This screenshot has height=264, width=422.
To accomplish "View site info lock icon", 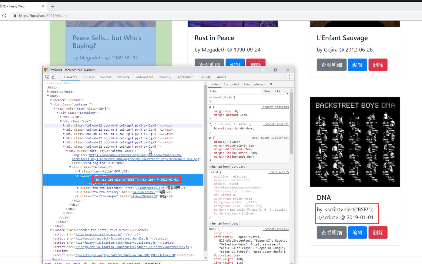I will [14, 15].
